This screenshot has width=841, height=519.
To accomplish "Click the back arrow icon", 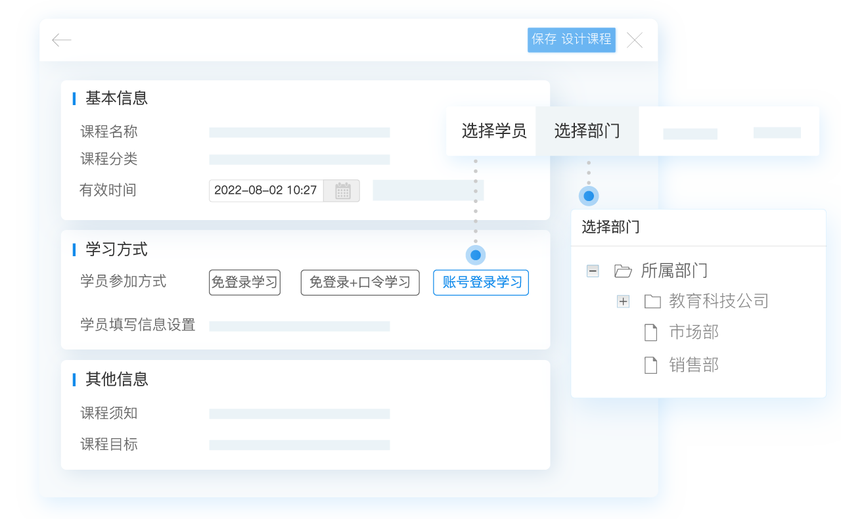I will pos(62,40).
